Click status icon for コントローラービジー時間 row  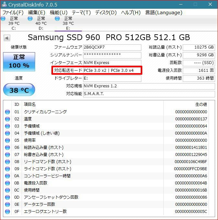(7, 176)
